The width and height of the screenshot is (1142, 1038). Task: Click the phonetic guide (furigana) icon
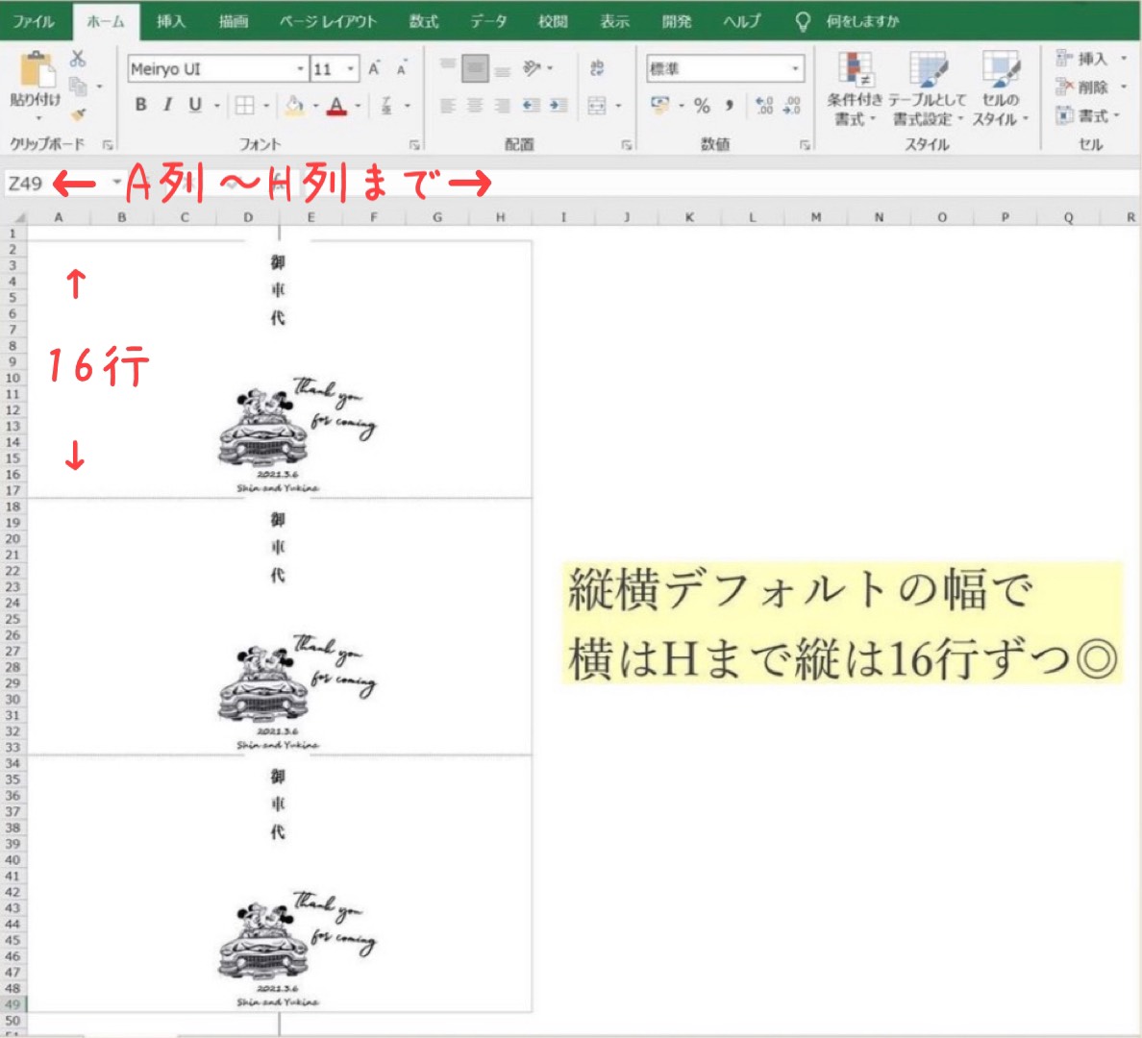[386, 106]
